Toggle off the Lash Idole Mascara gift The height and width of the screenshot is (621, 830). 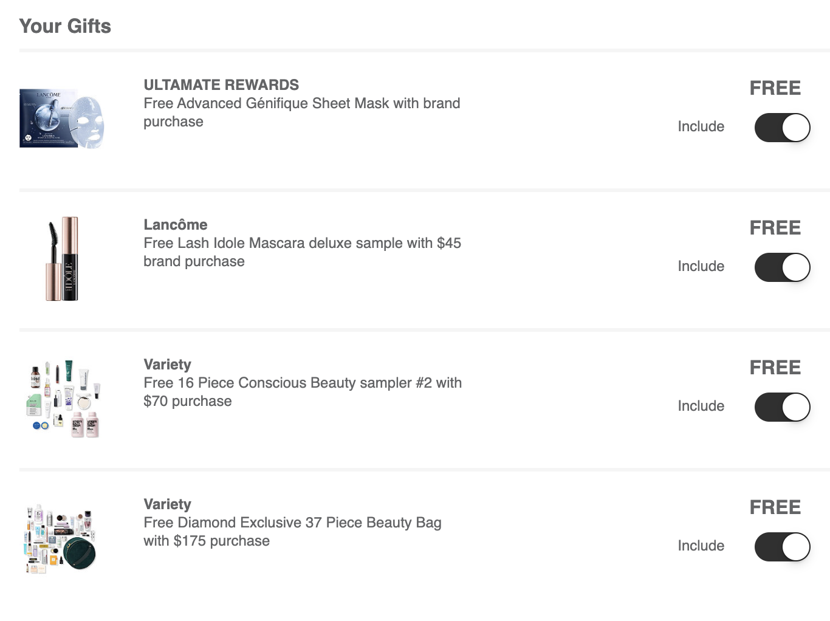[782, 267]
